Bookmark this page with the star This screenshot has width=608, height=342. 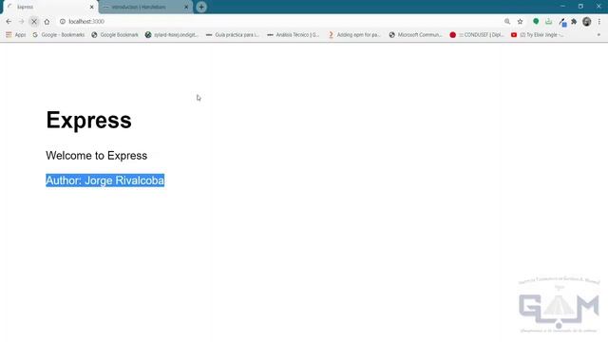click(520, 22)
